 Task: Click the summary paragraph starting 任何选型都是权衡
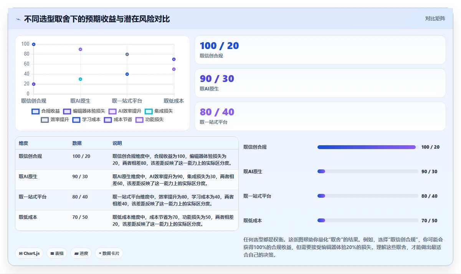343,247
